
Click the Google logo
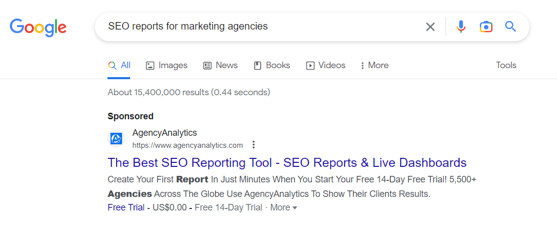pyautogui.click(x=38, y=28)
